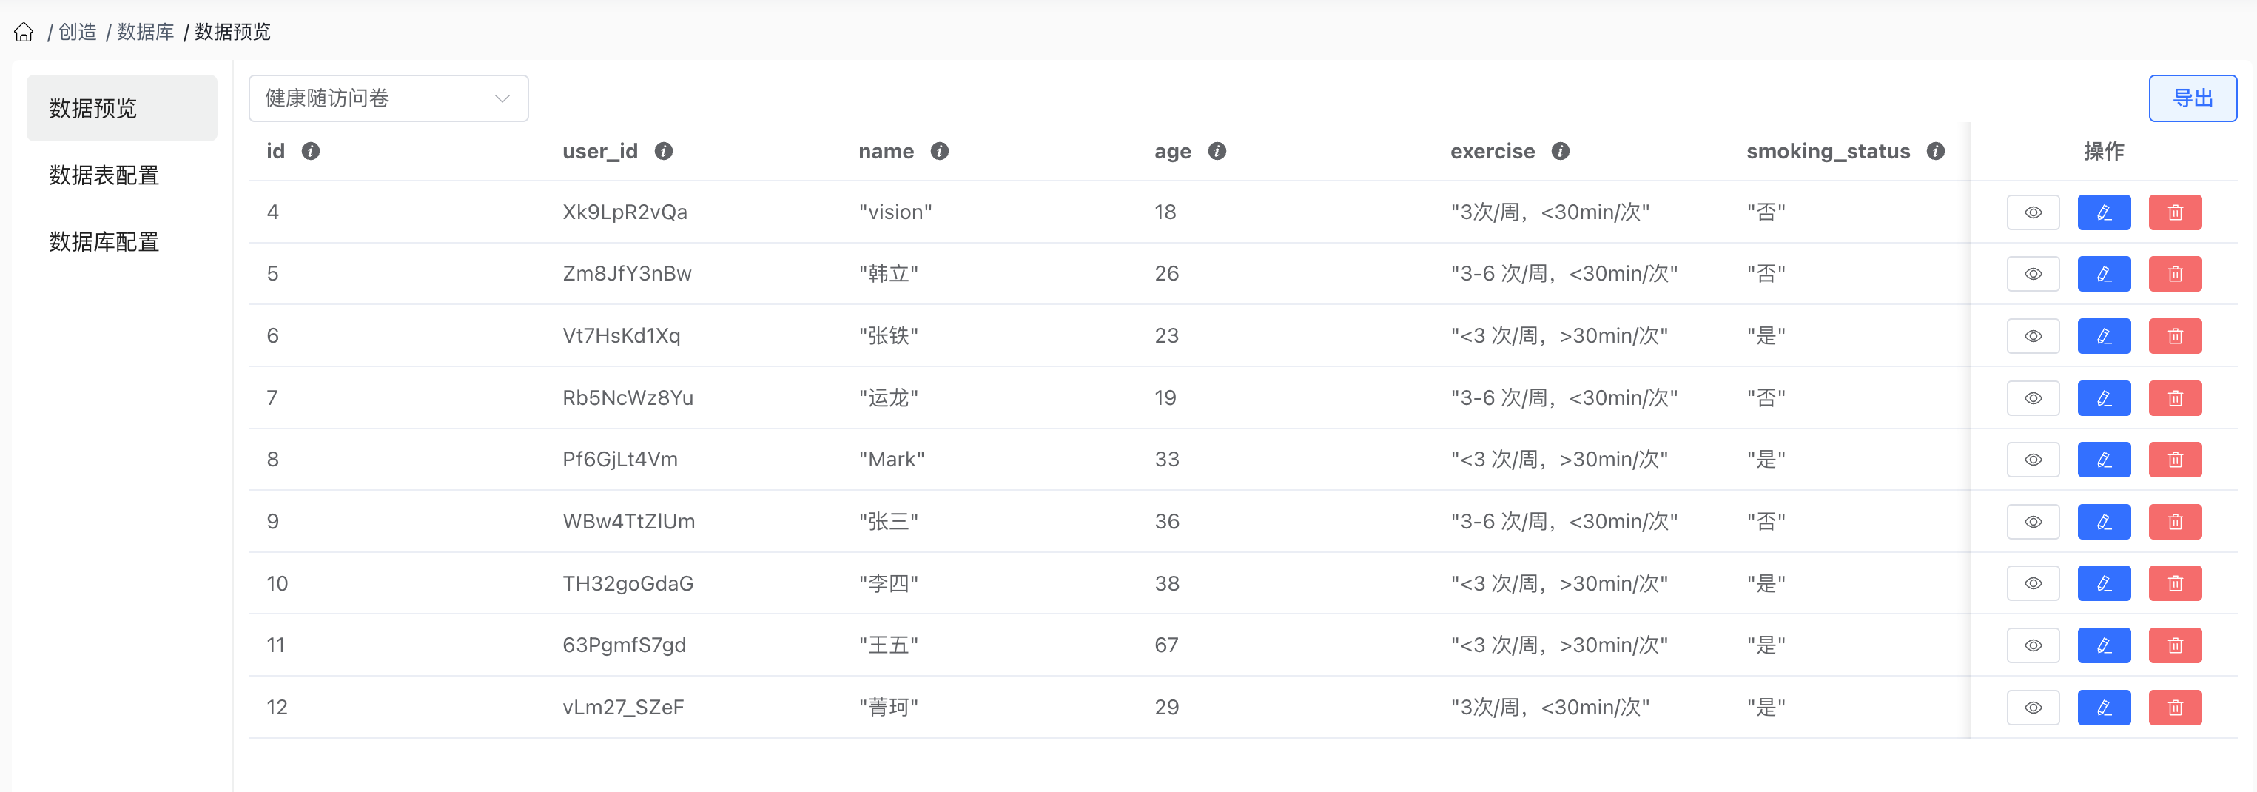Delete the row for "菁珂"
This screenshot has width=2257, height=792.
pos(2176,707)
